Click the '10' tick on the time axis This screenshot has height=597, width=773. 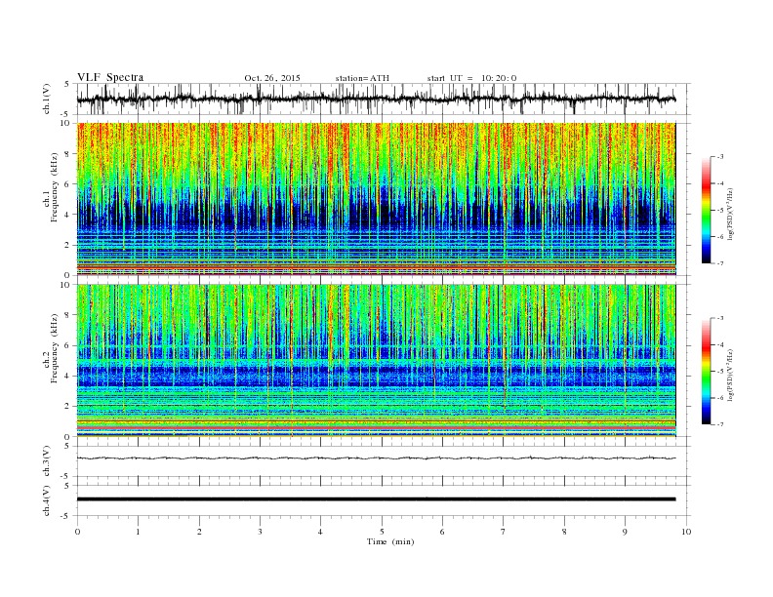pos(686,532)
